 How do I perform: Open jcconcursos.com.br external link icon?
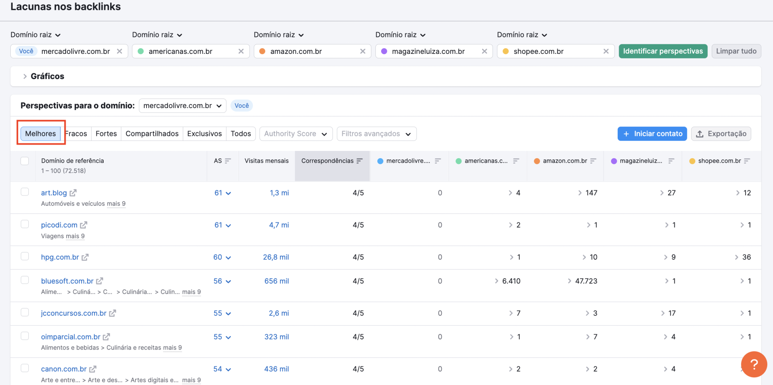113,313
